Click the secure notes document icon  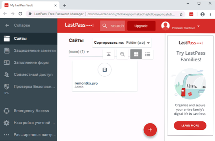click(7, 50)
